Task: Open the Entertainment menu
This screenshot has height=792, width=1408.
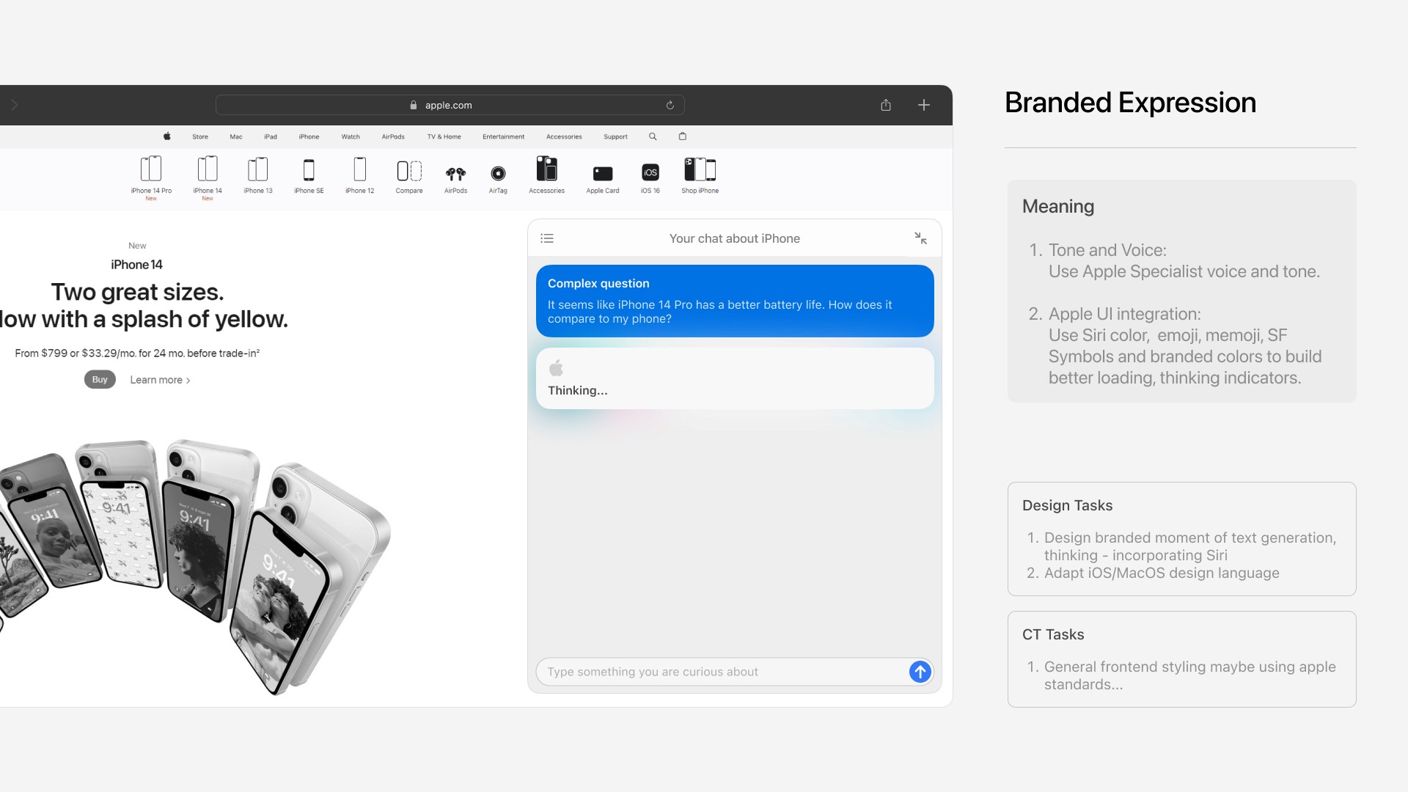Action: point(503,136)
